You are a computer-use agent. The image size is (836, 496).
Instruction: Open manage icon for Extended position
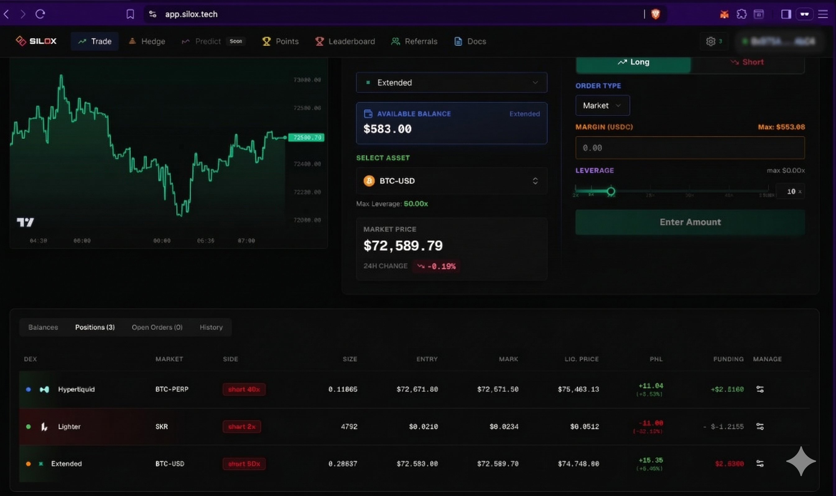point(760,464)
